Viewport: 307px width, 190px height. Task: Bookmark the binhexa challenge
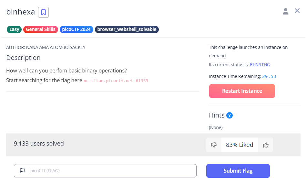43,12
